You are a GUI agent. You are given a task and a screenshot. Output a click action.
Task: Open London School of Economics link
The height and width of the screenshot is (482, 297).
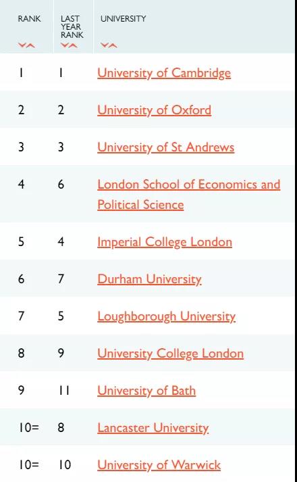coord(189,195)
